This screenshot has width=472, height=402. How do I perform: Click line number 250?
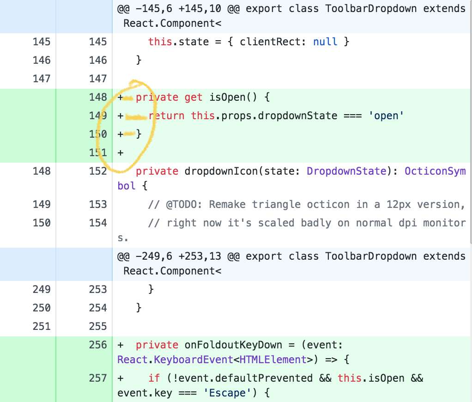(x=42, y=308)
